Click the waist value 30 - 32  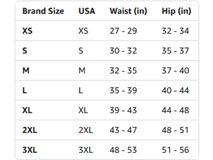pos(123,51)
